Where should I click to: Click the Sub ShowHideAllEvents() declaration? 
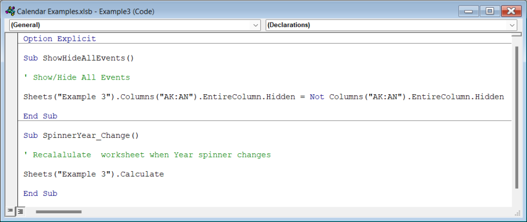tap(78, 58)
